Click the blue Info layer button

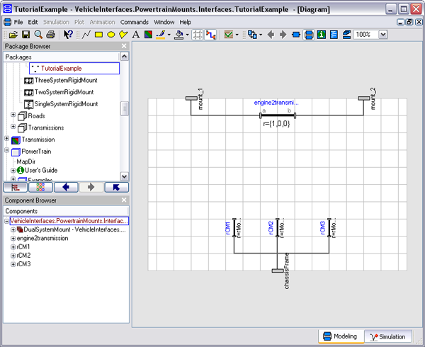322,34
